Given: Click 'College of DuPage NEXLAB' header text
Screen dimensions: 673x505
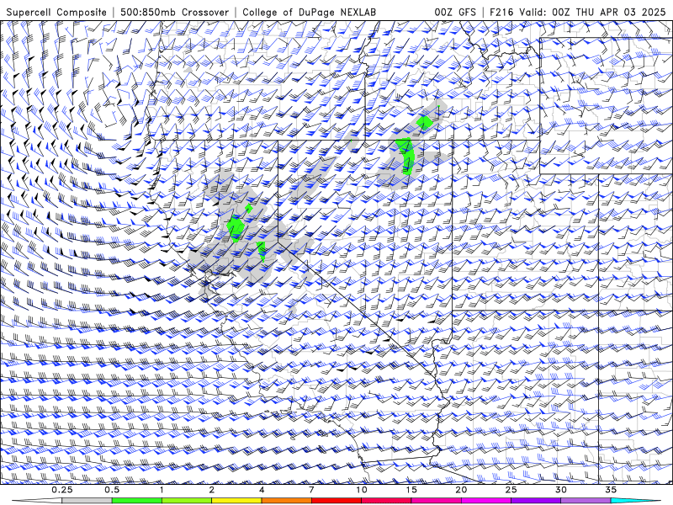Looking at the screenshot, I should click(x=309, y=12).
